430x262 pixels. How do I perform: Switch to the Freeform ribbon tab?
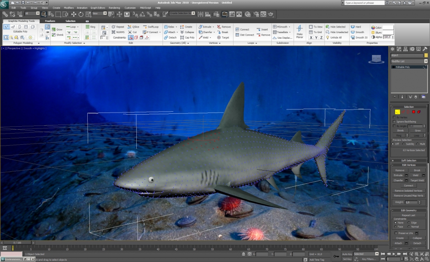(50, 21)
